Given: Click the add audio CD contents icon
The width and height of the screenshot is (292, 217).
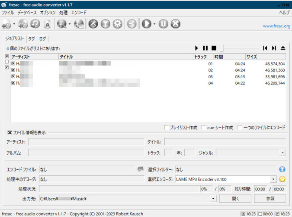Looking at the screenshot, I should click(23, 24).
